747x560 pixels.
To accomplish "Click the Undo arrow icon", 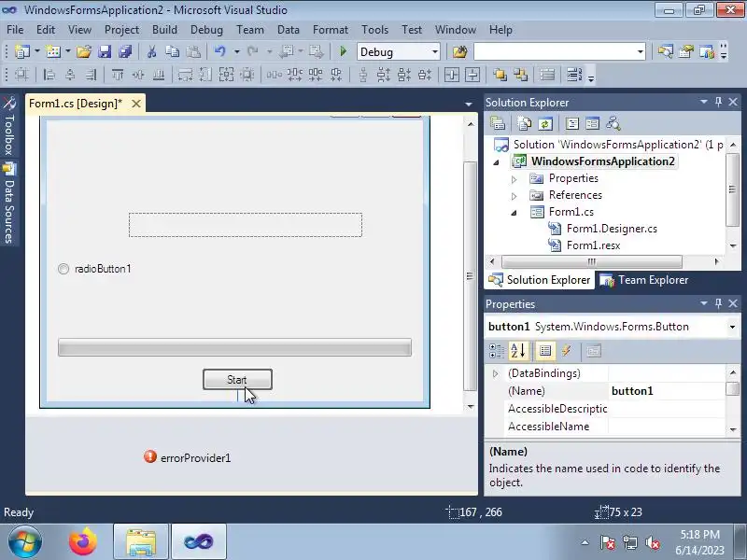I will [219, 51].
